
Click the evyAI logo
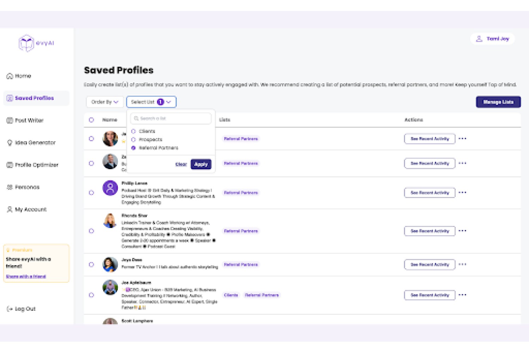[x=36, y=43]
